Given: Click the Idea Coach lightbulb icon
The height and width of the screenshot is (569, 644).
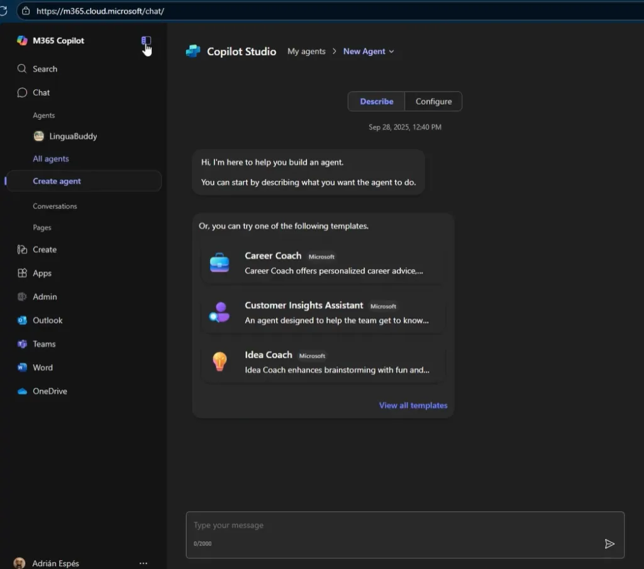Looking at the screenshot, I should click(x=219, y=362).
